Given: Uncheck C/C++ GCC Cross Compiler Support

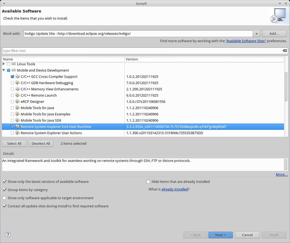Looking at the screenshot, I should [x=12, y=77].
